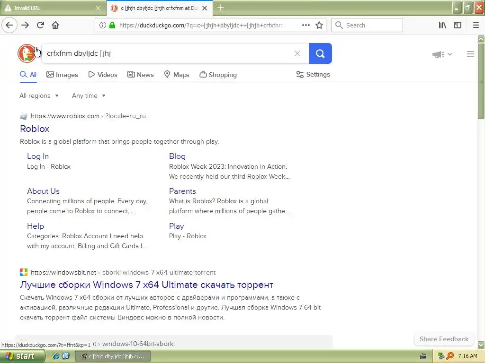Click the scrollbar up arrow

(481, 39)
